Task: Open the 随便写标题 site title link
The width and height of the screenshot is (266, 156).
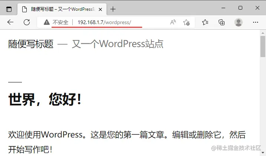Action: [31, 44]
